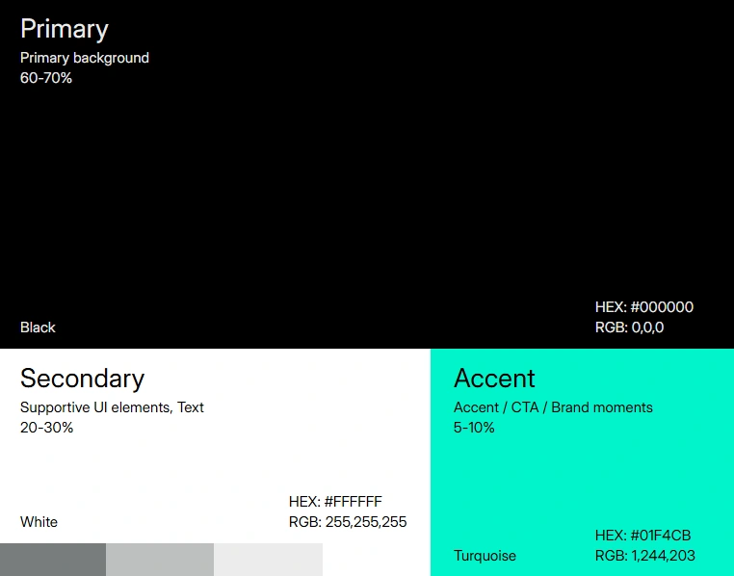The width and height of the screenshot is (734, 576).
Task: Click the HEX #FFFFFF value
Action: [335, 502]
